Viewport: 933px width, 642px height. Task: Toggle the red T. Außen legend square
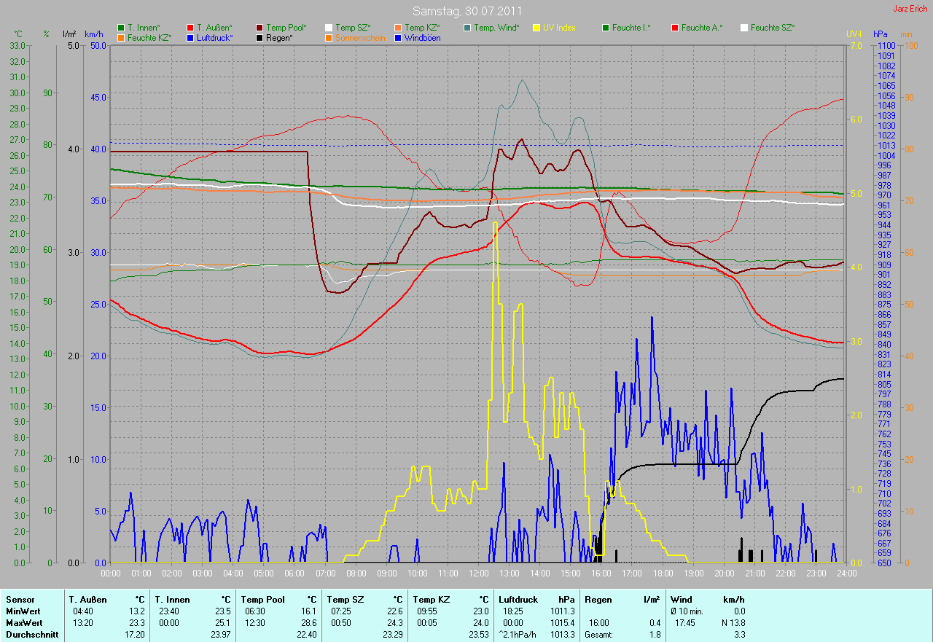(190, 28)
